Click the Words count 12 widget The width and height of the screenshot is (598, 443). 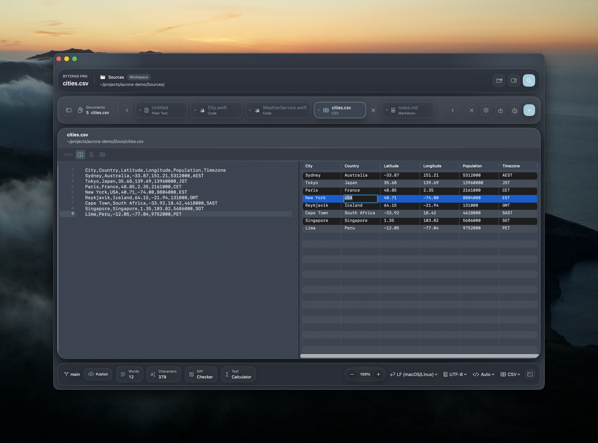pos(130,374)
